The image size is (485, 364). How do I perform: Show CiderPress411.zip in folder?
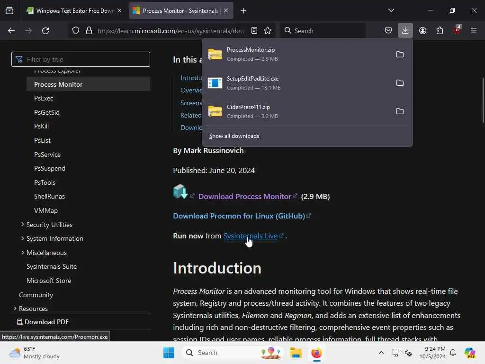(x=400, y=111)
